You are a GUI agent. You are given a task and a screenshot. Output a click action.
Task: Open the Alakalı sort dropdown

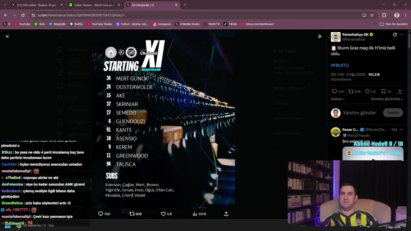click(338, 99)
